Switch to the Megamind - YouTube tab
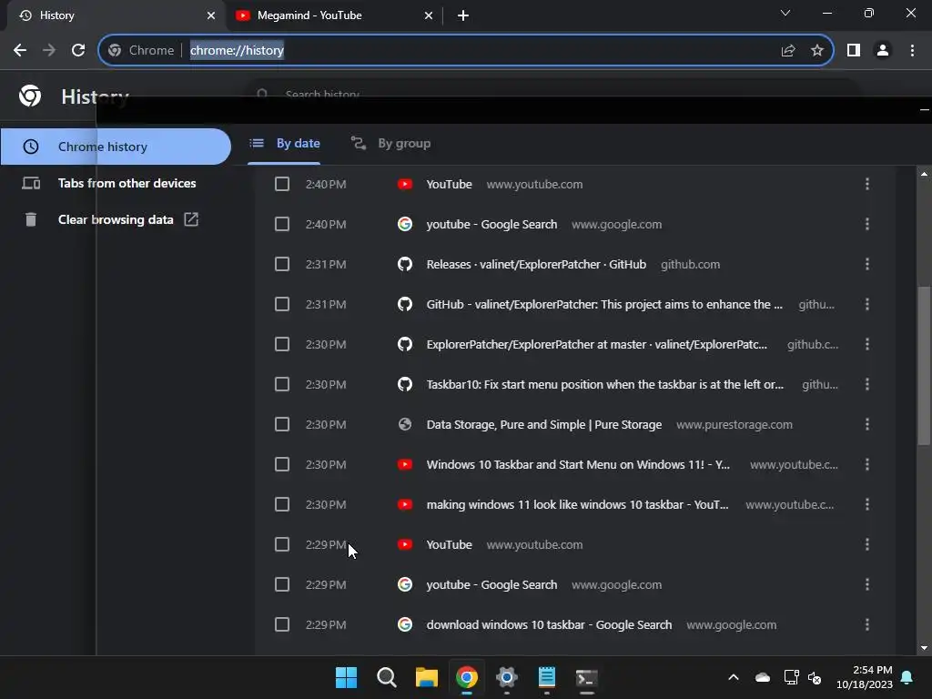The width and height of the screenshot is (932, 699). tap(333, 15)
